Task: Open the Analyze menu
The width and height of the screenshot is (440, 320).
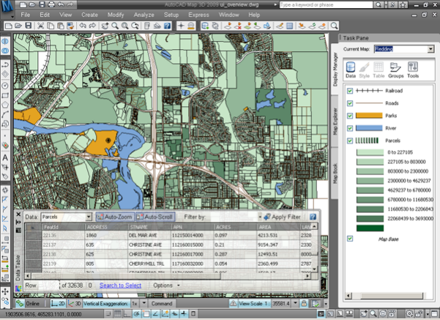Action: (146, 14)
